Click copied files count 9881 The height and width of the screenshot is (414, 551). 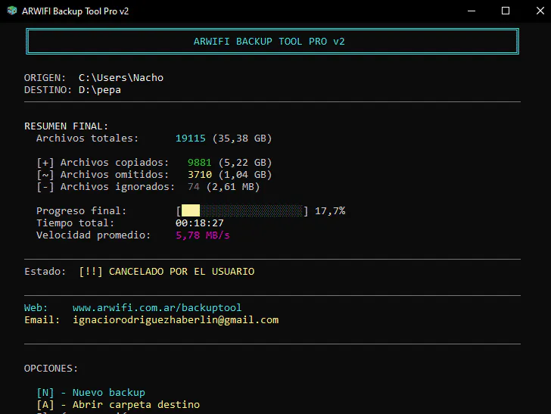200,163
